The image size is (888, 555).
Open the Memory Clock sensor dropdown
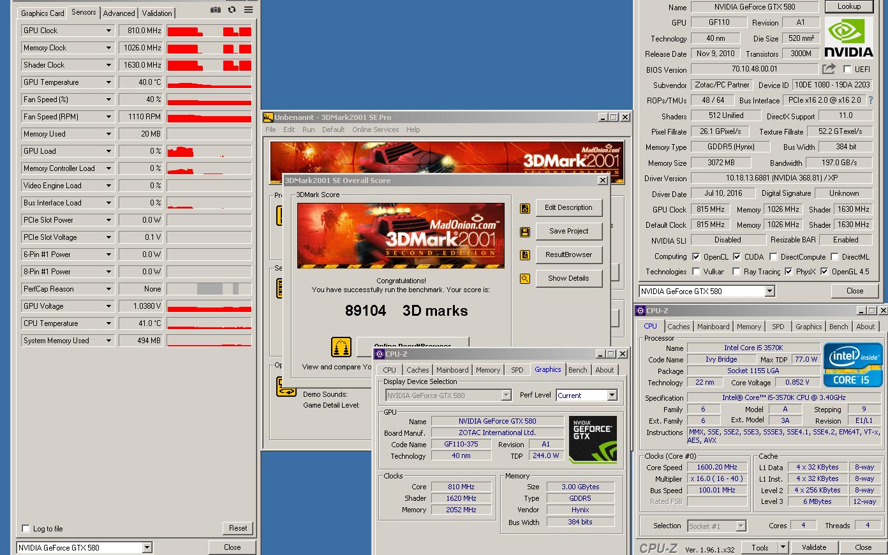pyautogui.click(x=108, y=48)
